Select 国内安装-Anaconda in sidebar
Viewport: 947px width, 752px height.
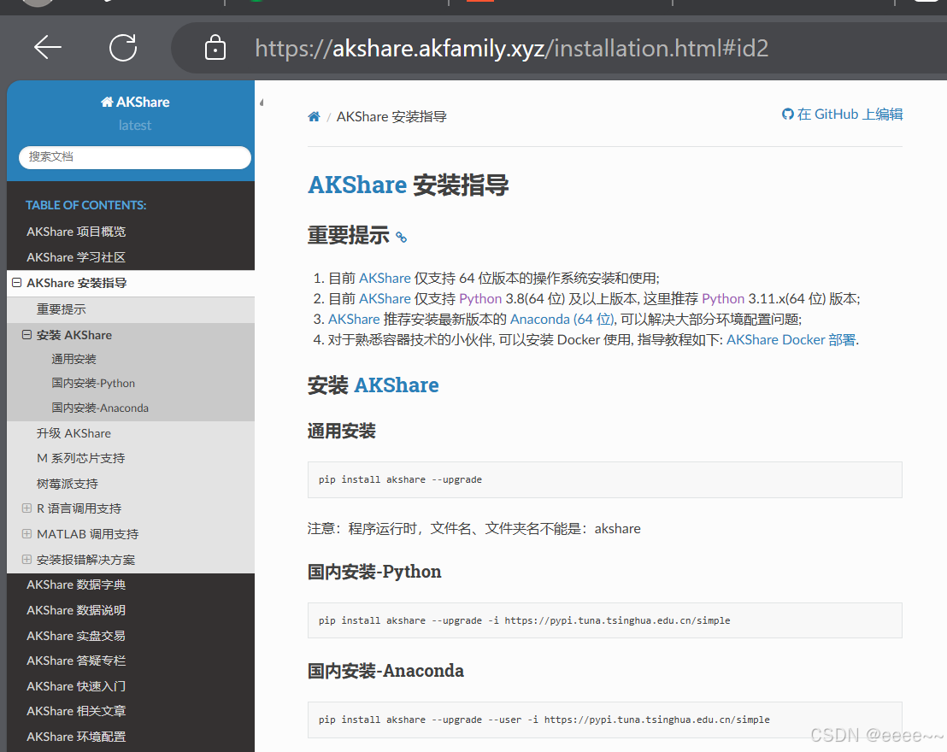coord(100,408)
